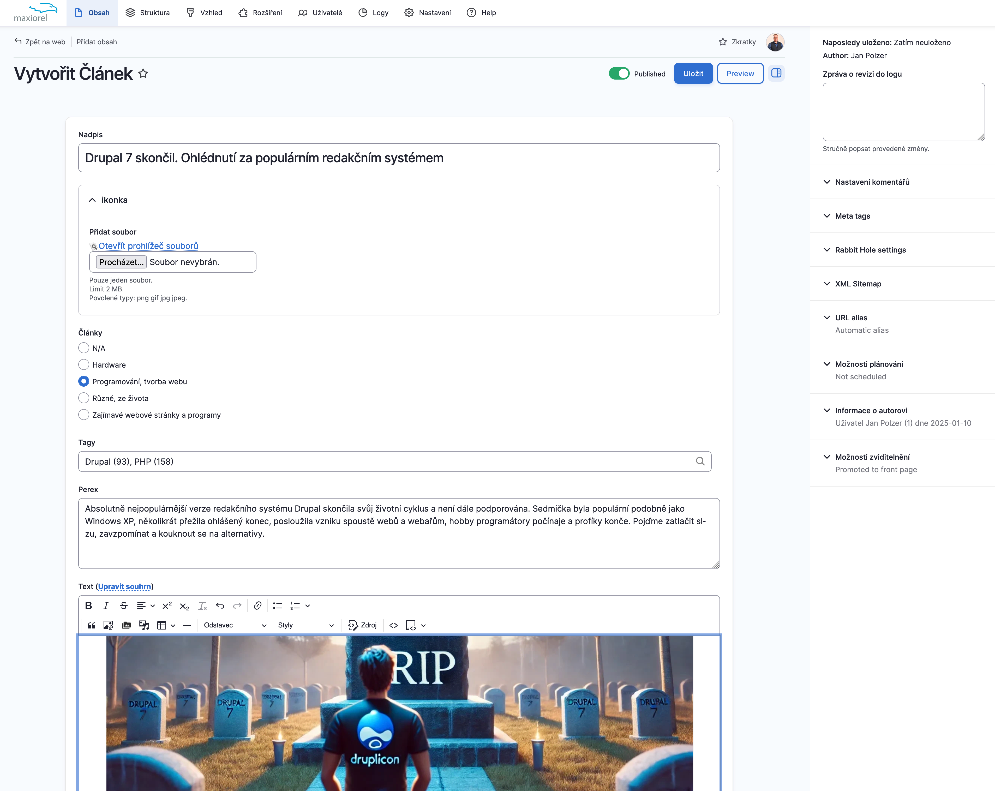Click the Upravit souhrn link
Screen dimensions: 995x791
(x=125, y=586)
